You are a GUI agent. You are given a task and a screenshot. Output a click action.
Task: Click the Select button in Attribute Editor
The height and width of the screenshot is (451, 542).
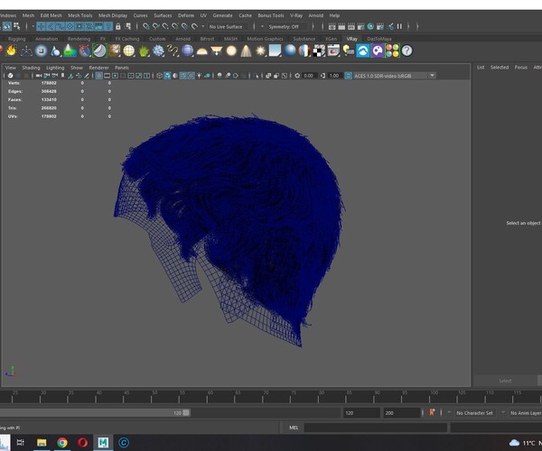pyautogui.click(x=505, y=381)
